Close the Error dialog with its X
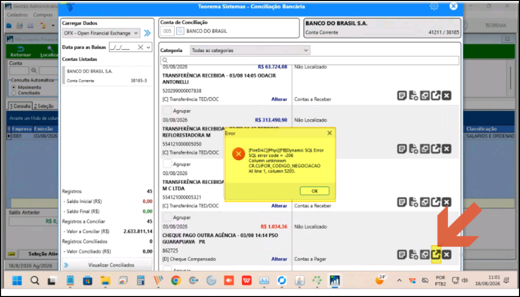Viewport: 520px width, 297px height. (x=329, y=133)
